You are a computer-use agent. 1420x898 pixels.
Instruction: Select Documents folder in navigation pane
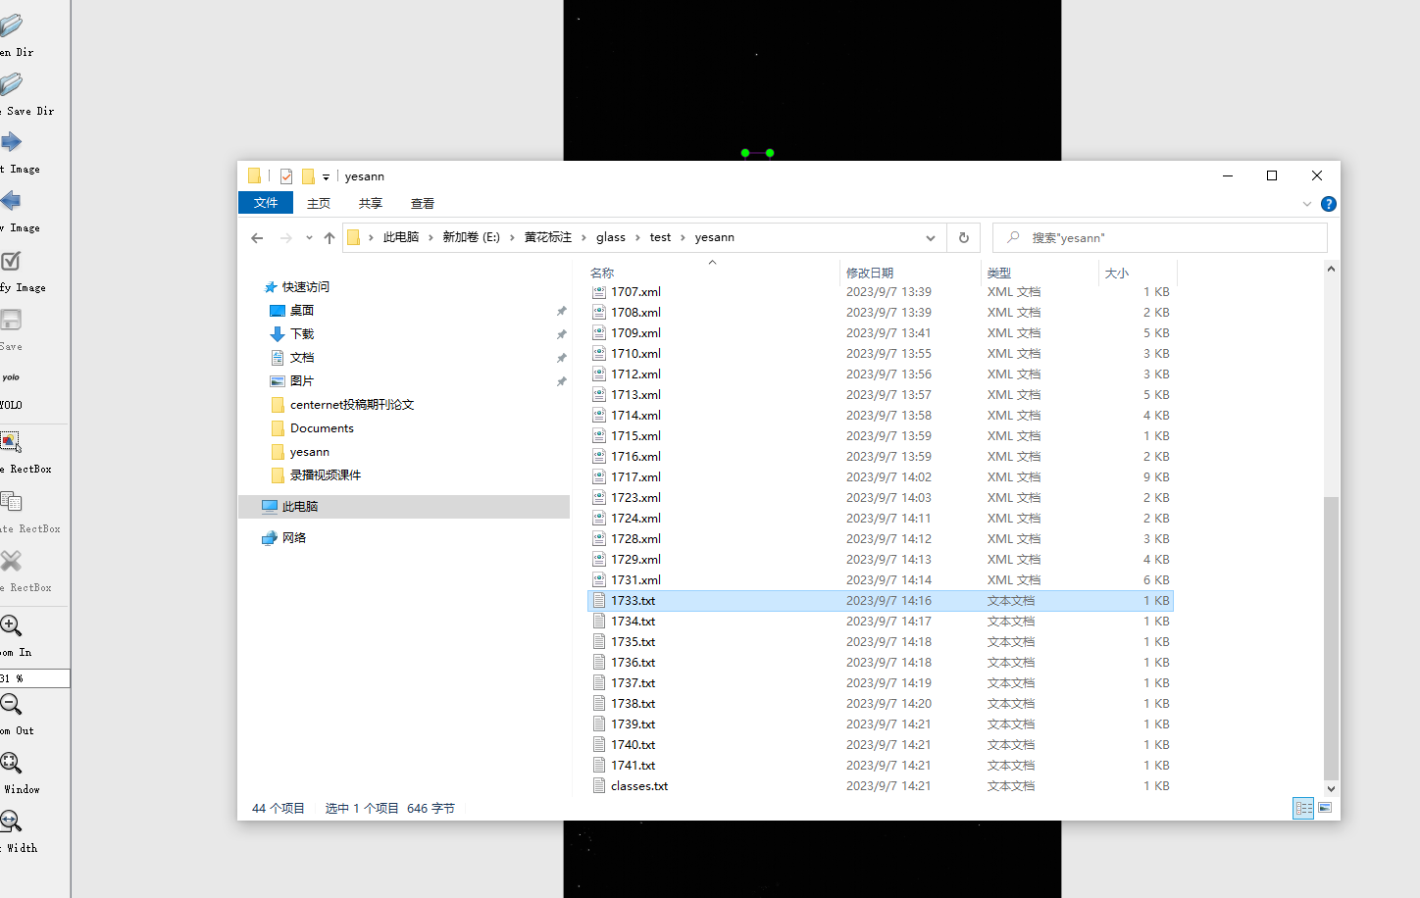coord(322,428)
